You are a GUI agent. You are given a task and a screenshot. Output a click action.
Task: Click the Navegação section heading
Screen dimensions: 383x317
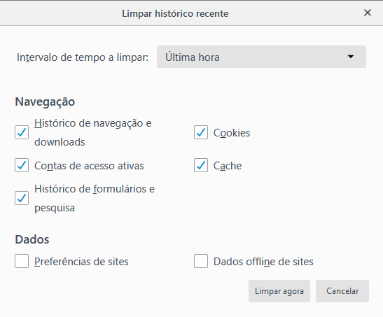click(x=45, y=101)
